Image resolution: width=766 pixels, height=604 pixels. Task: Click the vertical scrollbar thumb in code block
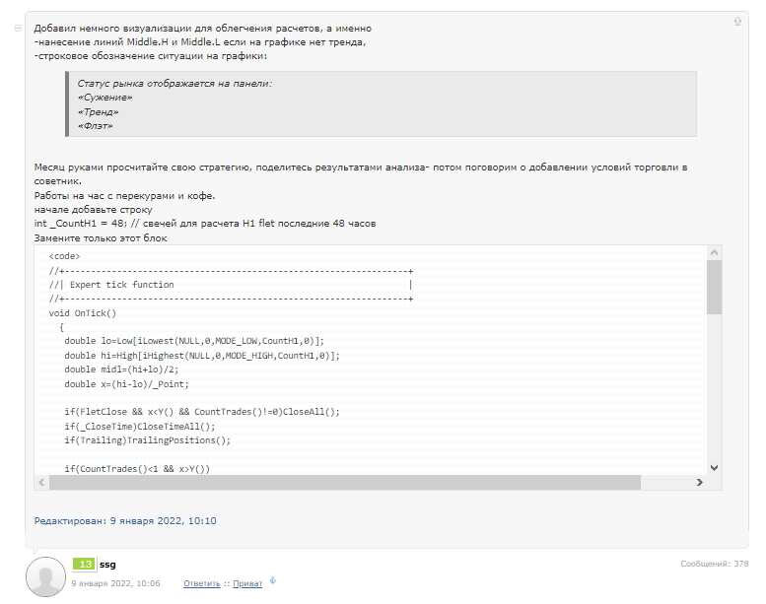[714, 286]
